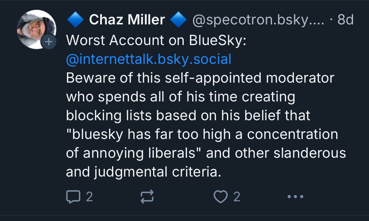Open the three-dot more options menu
The width and height of the screenshot is (369, 221).
tap(295, 197)
